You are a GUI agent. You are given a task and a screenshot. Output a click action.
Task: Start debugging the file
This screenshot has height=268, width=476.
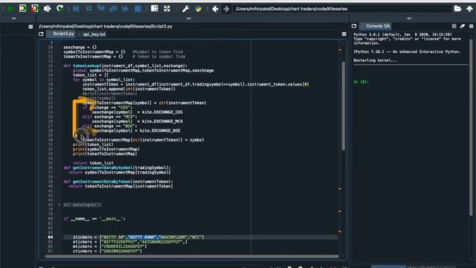(x=76, y=8)
